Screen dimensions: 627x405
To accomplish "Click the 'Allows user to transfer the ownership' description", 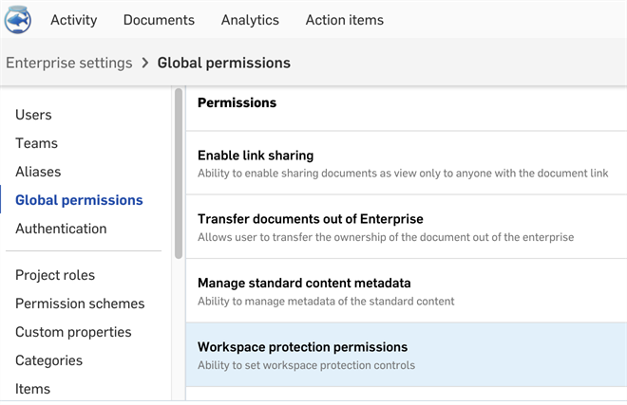I will [386, 237].
